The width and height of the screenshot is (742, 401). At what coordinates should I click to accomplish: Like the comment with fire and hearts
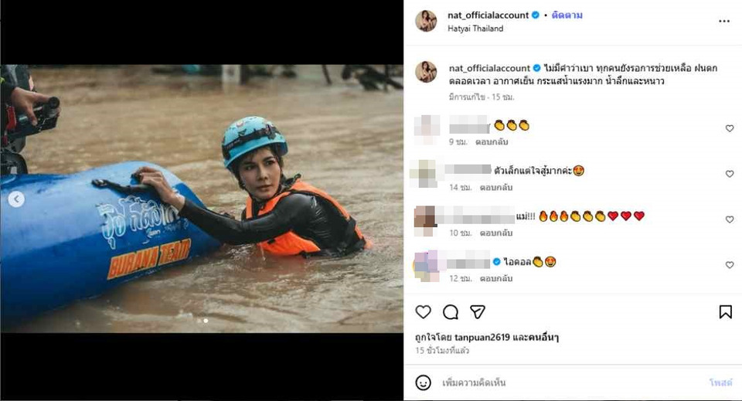point(729,220)
